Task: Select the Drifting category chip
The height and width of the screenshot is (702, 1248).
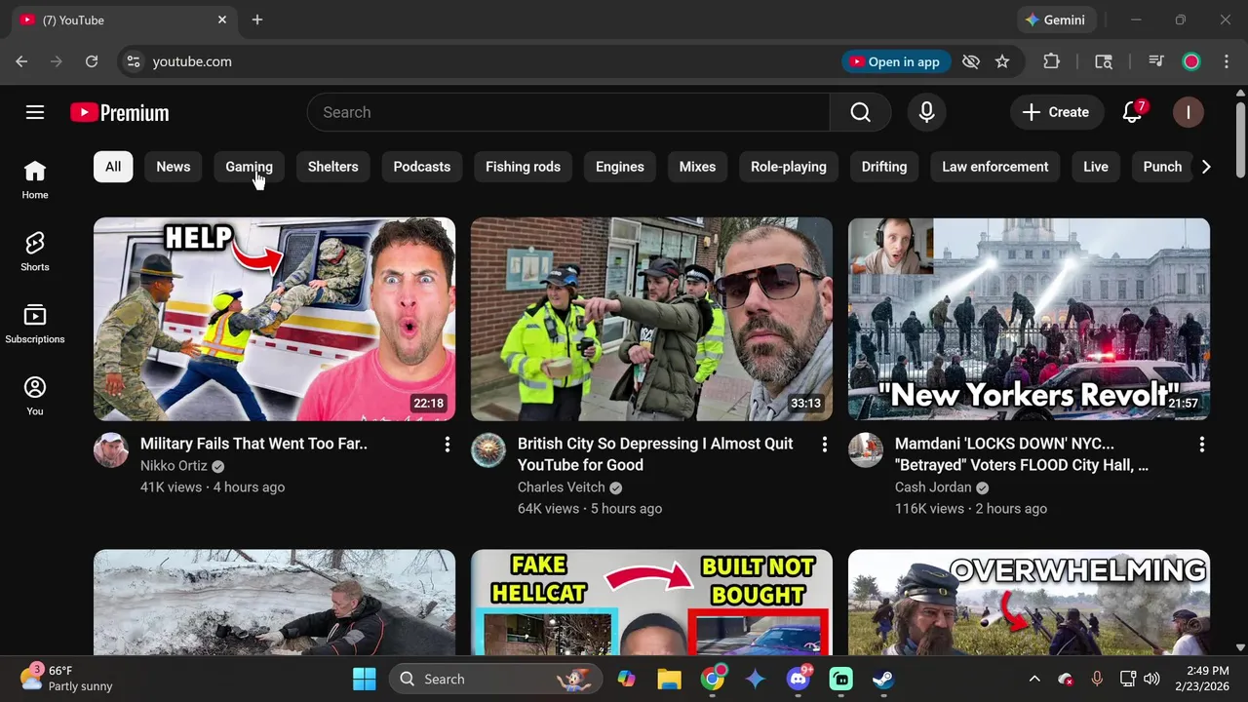Action: pyautogui.click(x=884, y=167)
